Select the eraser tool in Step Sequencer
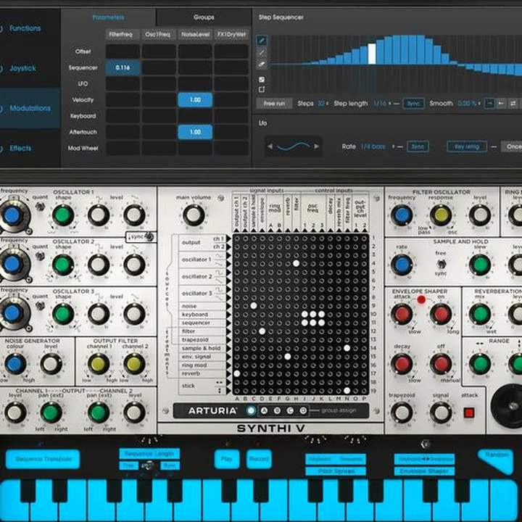Viewport: 522px width, 522px height. 262,65
